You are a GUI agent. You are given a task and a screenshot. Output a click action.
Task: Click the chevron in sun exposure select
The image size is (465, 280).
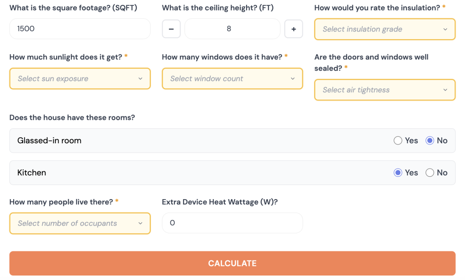tap(140, 79)
